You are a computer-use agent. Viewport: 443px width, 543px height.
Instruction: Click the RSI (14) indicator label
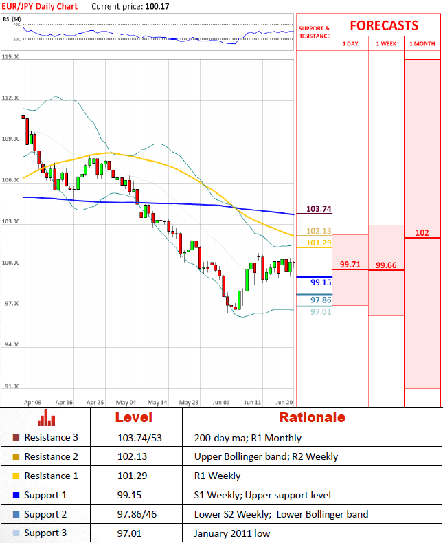pyautogui.click(x=12, y=19)
